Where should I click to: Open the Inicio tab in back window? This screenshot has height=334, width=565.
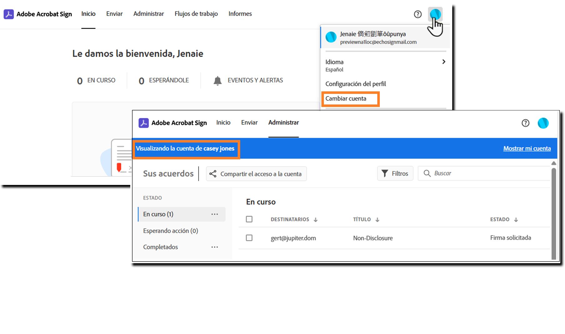pyautogui.click(x=88, y=14)
